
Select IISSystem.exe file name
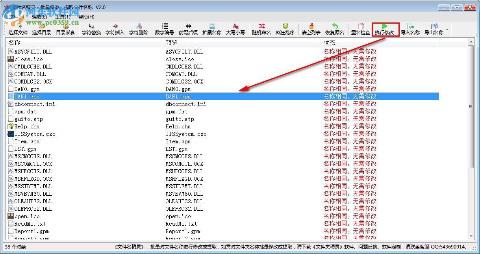[35, 134]
